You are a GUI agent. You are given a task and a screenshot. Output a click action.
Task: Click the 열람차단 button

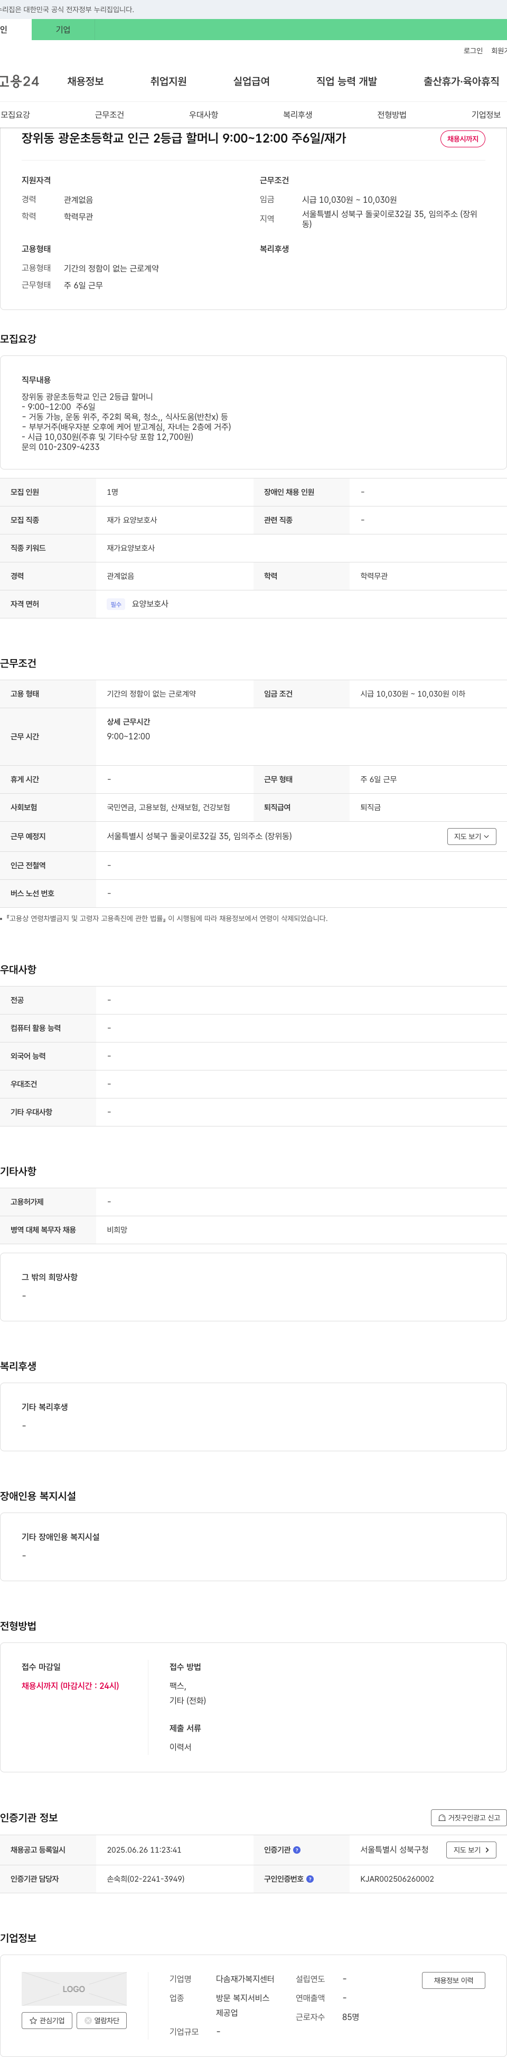[x=102, y=2020]
